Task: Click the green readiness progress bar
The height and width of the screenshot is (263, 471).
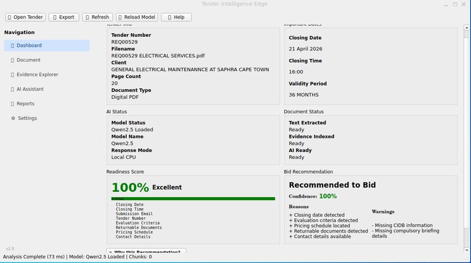Action: tap(193, 199)
